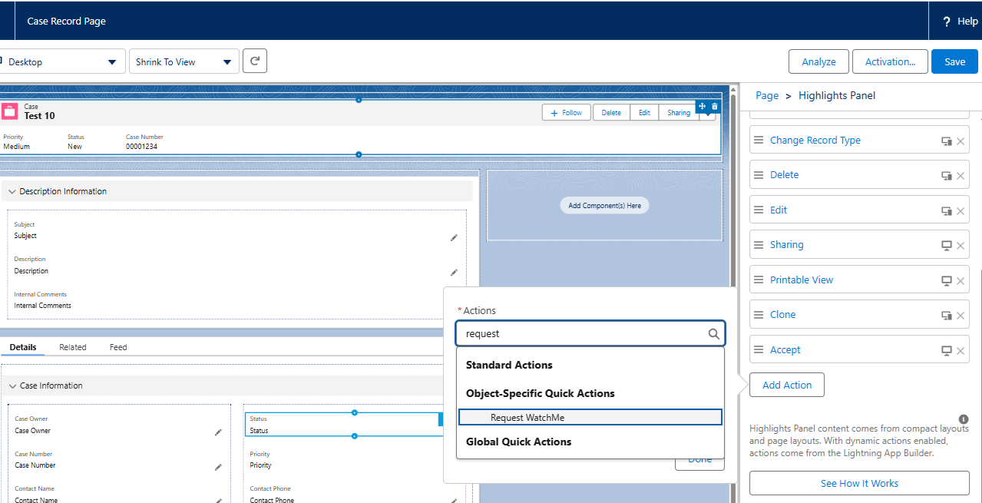982x503 pixels.
Task: Switch to the Related tab
Action: [73, 347]
